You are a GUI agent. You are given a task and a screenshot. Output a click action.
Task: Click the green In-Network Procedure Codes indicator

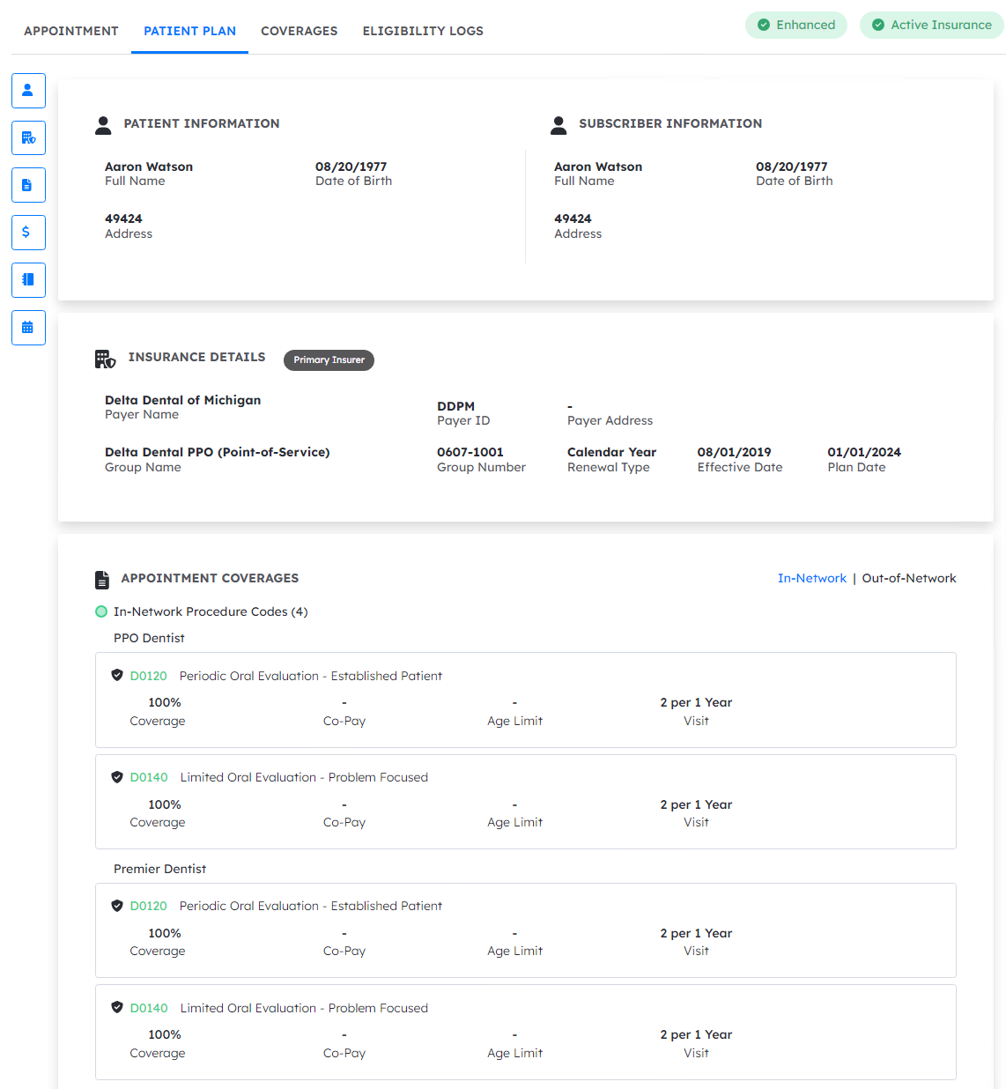pos(101,612)
